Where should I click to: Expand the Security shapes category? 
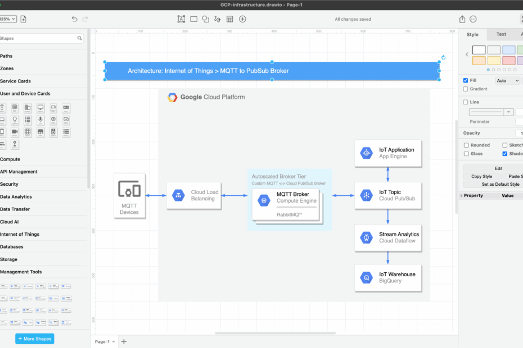coord(9,184)
